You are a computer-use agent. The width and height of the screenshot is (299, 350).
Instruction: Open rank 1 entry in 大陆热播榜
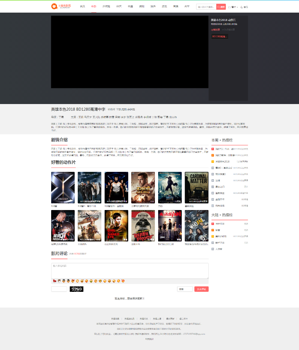click(230, 224)
